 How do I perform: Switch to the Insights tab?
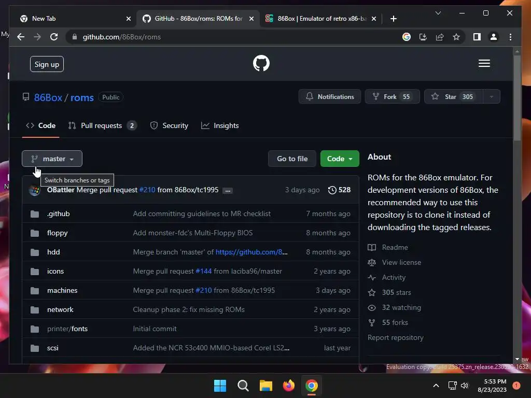(x=220, y=125)
